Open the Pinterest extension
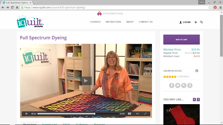The width and height of the screenshot is (223, 125). (215, 7)
